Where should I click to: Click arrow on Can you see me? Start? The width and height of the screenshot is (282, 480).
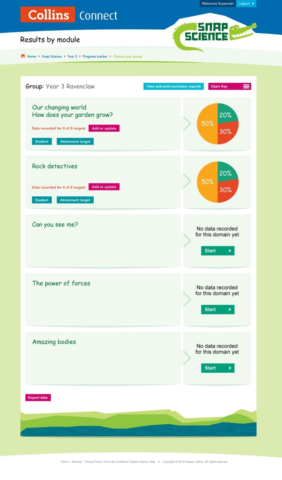(x=230, y=251)
